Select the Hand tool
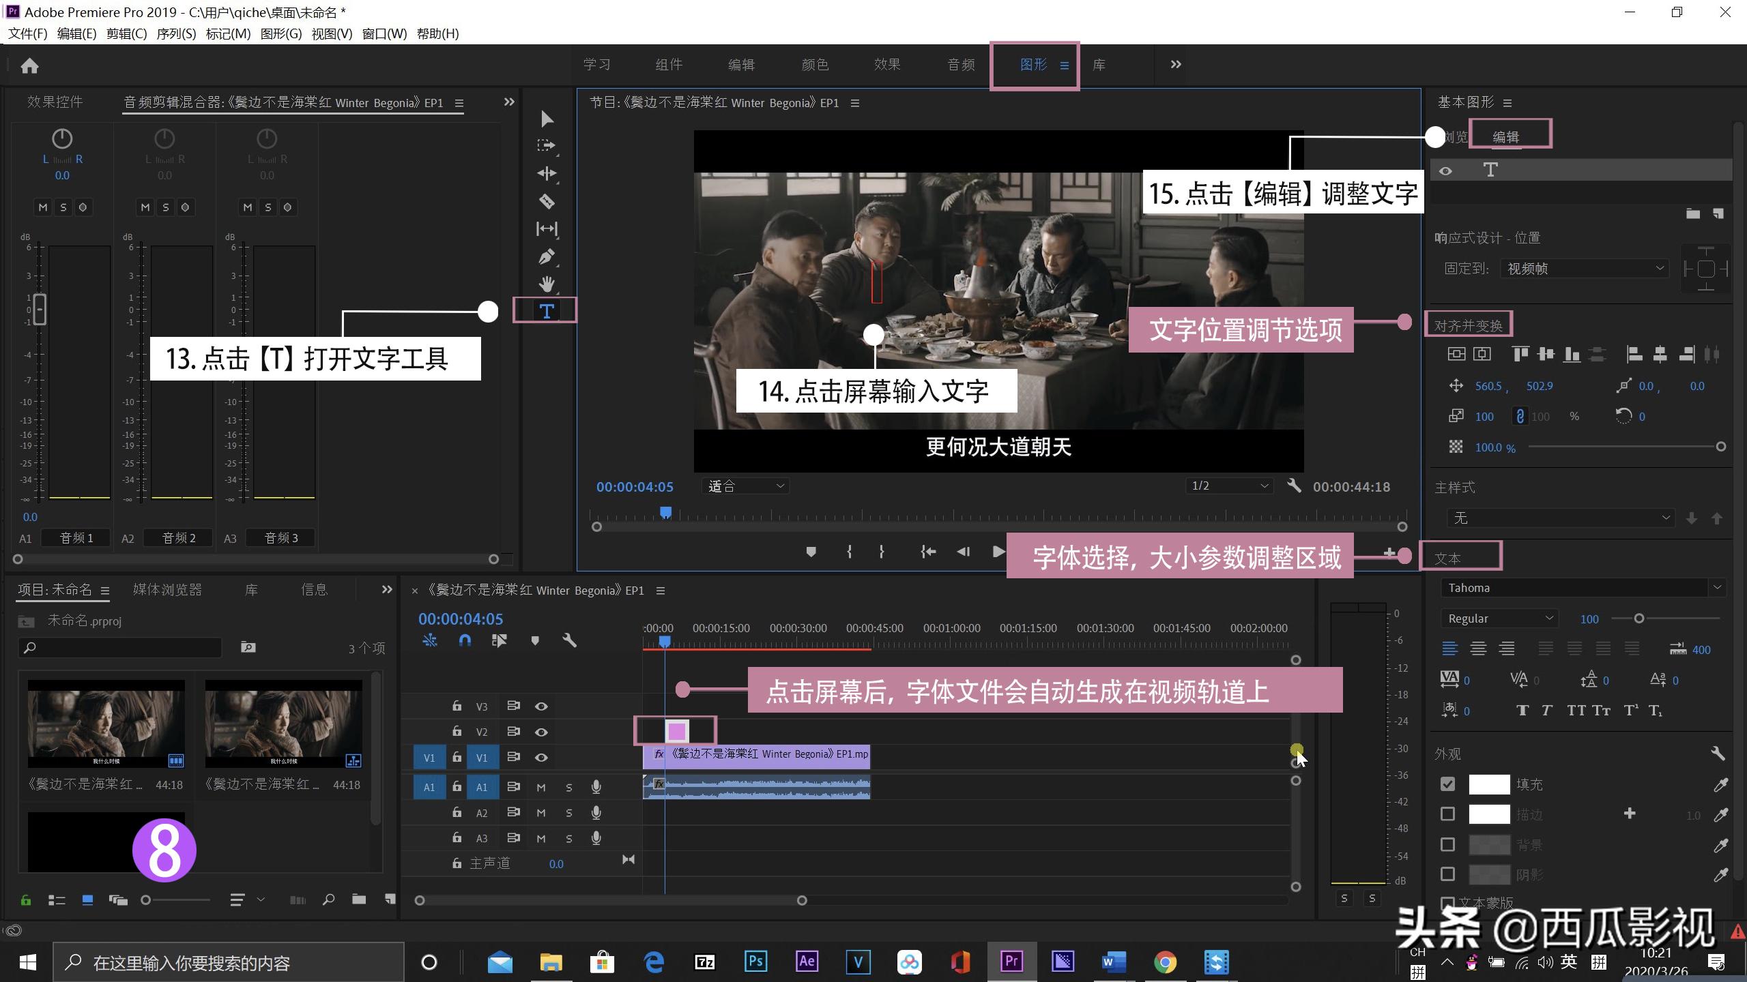This screenshot has height=982, width=1747. coord(547,284)
